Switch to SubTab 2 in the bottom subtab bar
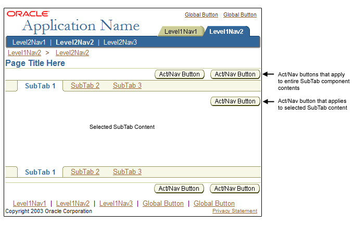The width and height of the screenshot is (354, 225). coord(85,171)
